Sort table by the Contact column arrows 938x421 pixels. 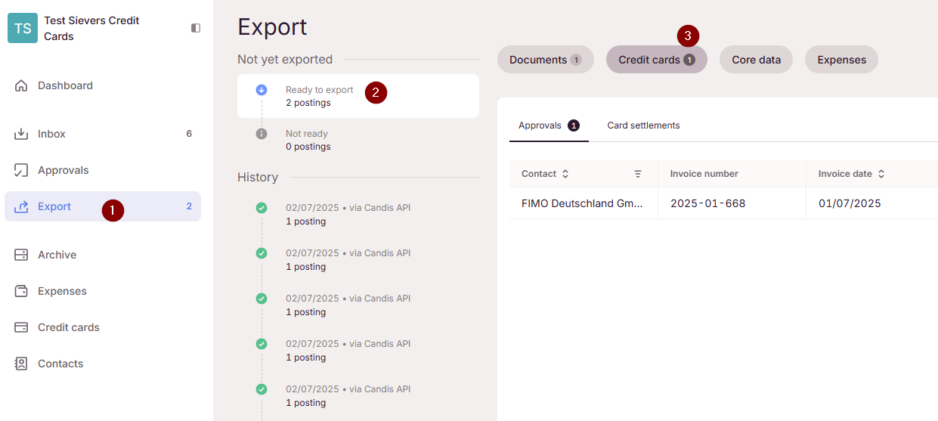click(565, 174)
